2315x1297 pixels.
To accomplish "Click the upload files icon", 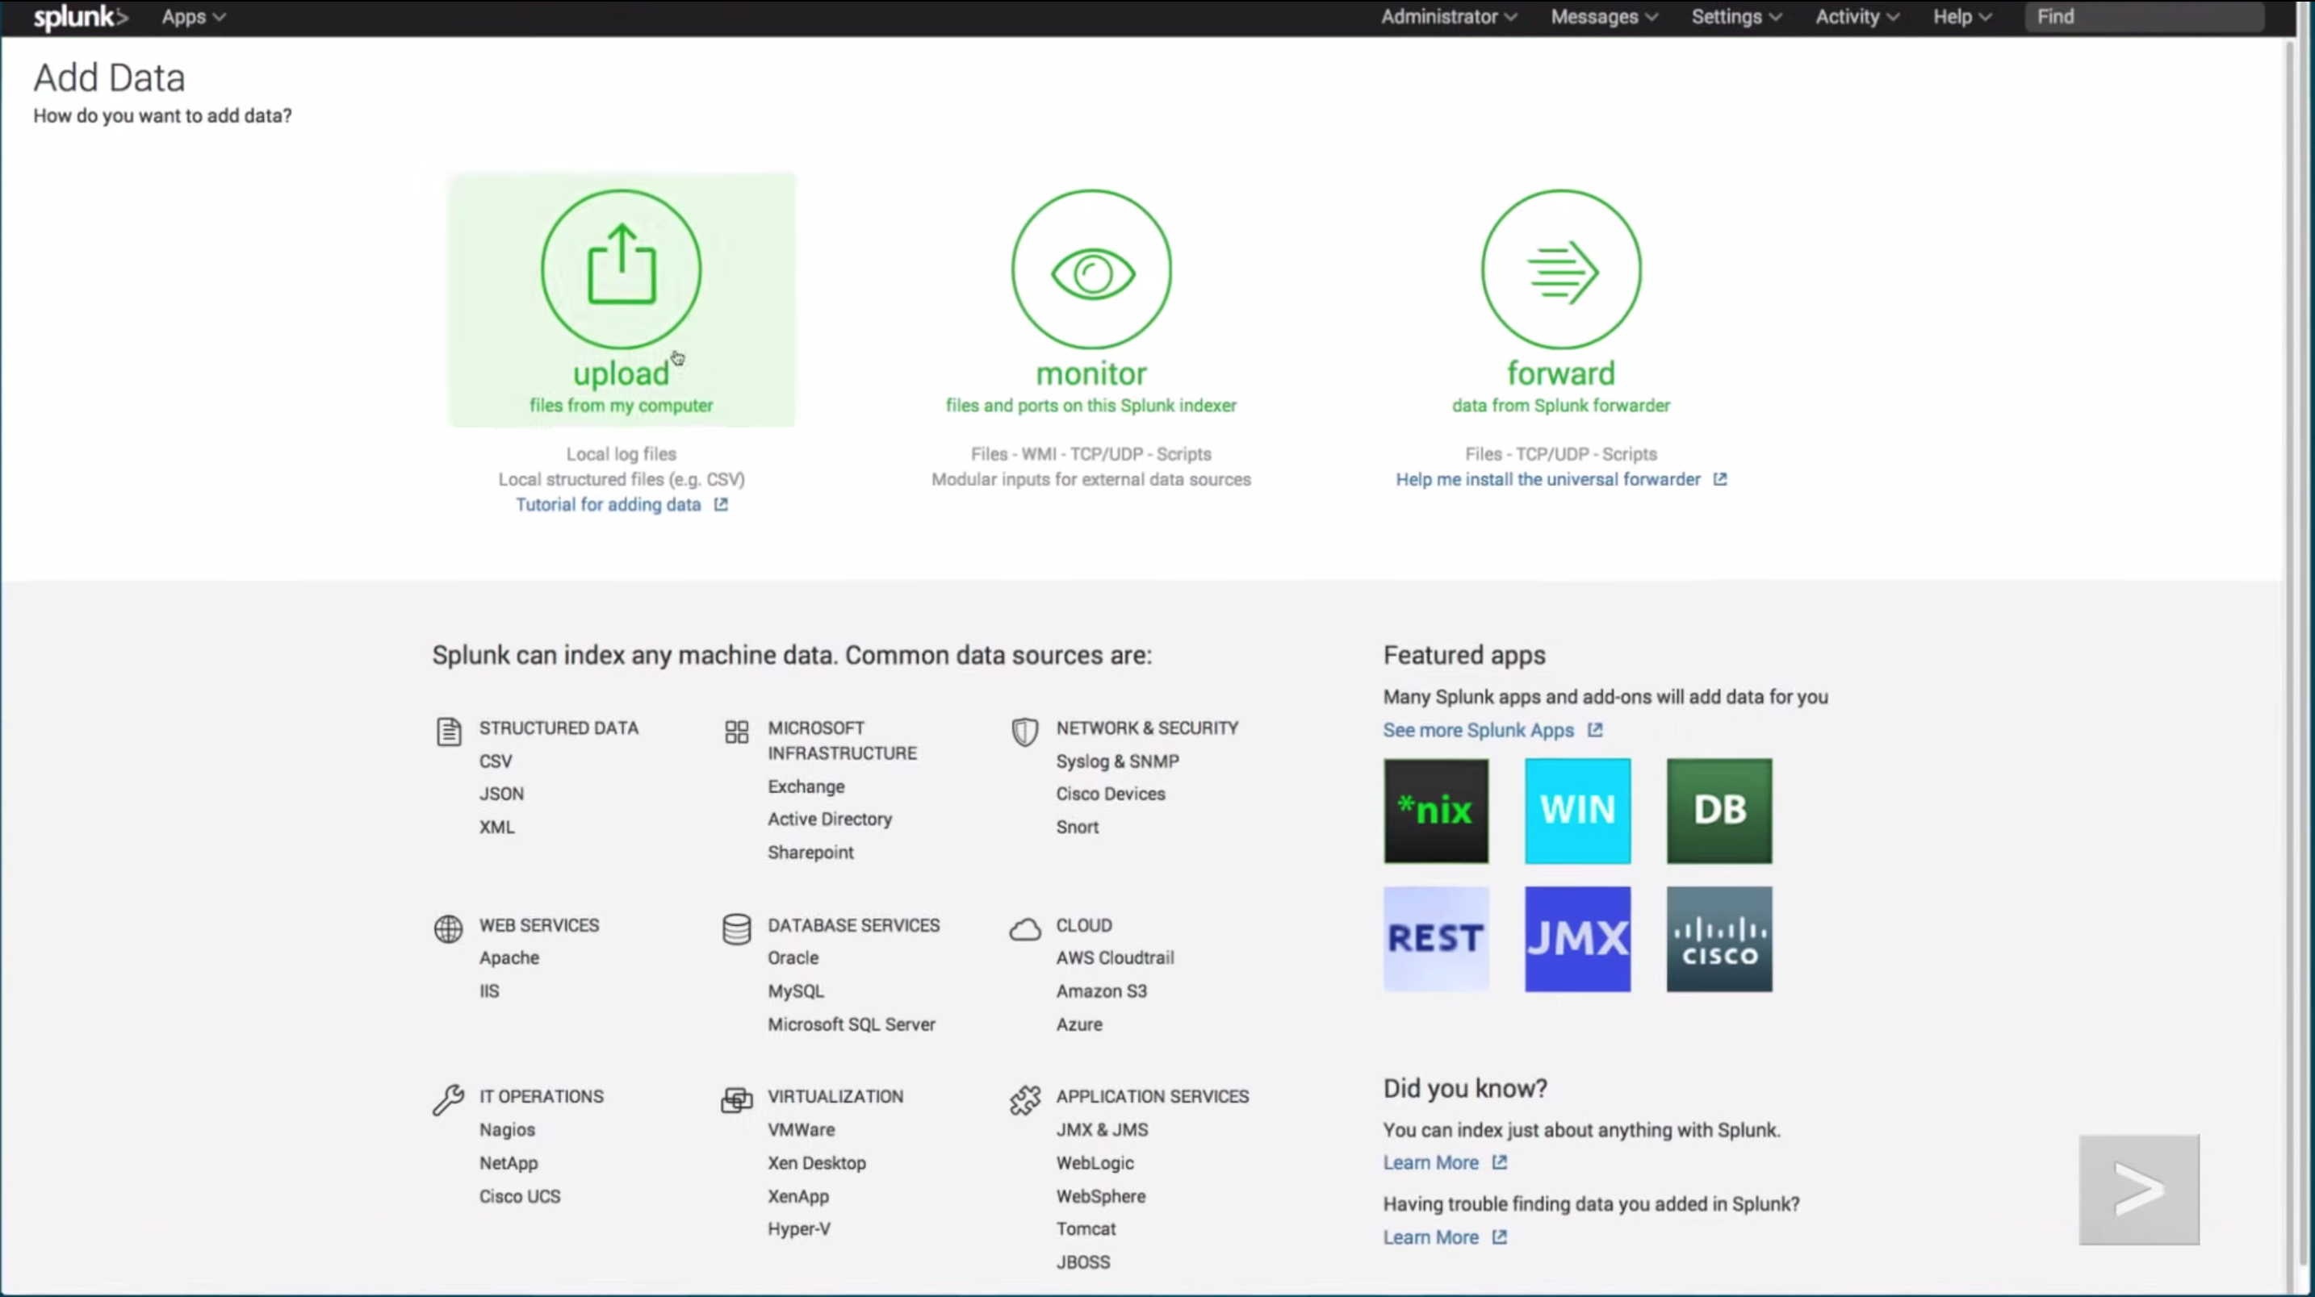I will coord(621,269).
